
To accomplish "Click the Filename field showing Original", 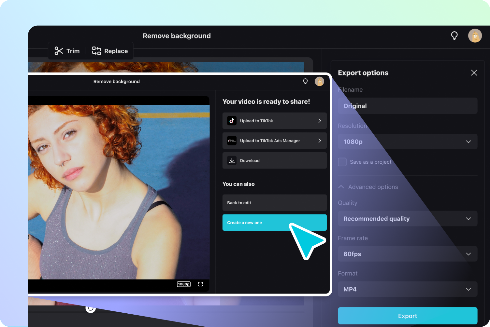I will click(408, 106).
